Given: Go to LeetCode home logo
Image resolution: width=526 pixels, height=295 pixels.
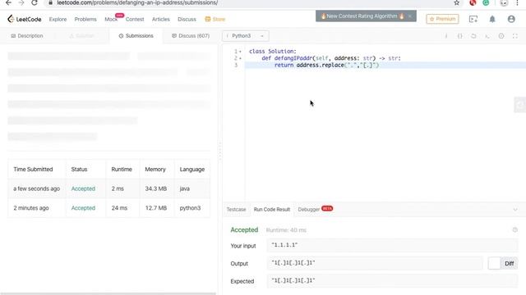Looking at the screenshot, I should 25,19.
